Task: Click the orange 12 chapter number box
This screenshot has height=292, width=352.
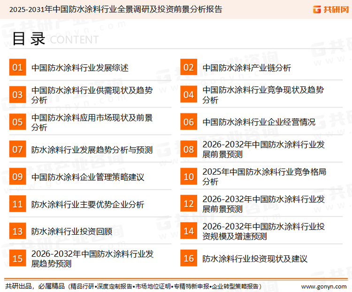Action: point(189,204)
